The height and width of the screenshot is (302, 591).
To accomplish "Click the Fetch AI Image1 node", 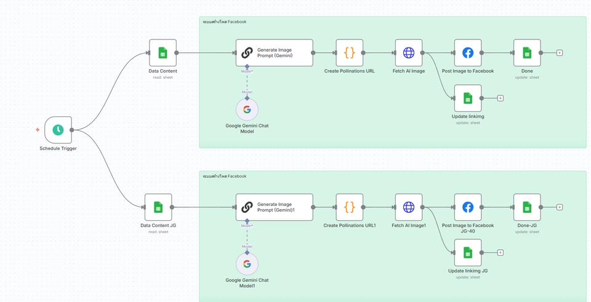I will (x=408, y=207).
